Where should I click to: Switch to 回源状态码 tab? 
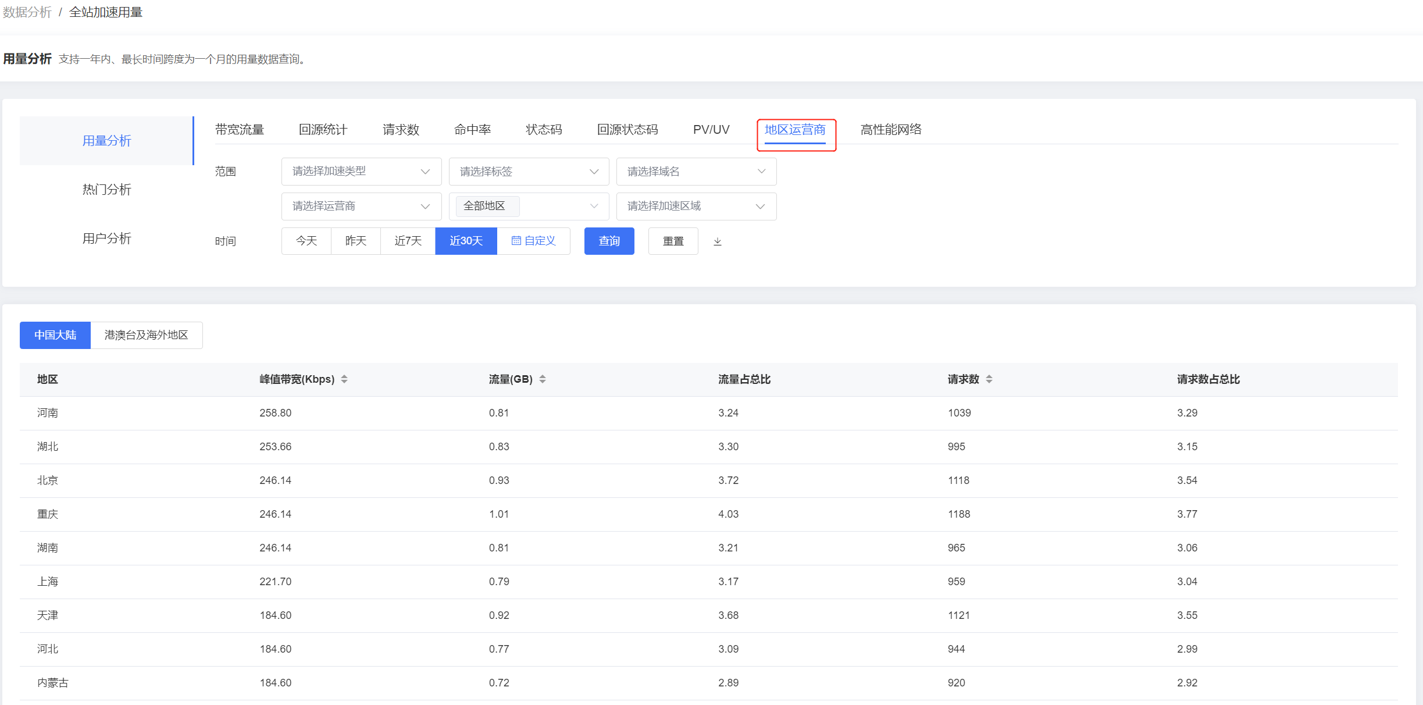click(628, 130)
